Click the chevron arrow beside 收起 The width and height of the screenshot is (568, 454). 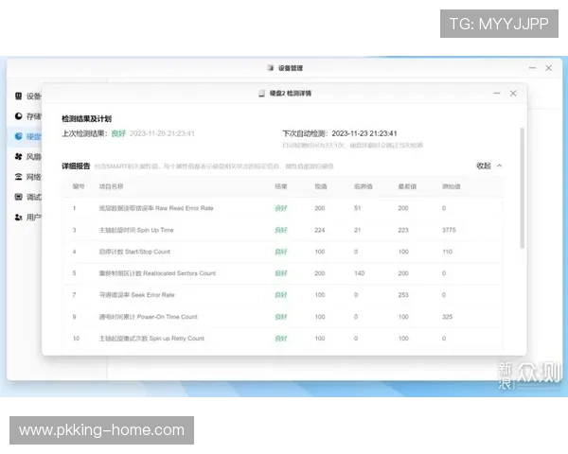pos(499,166)
